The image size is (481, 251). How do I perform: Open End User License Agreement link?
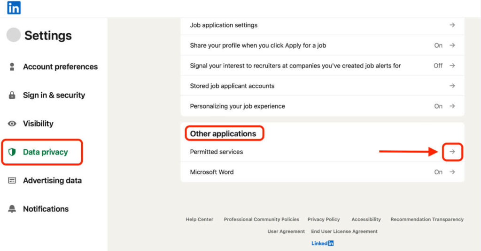[x=344, y=231]
